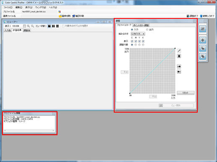
Task: Select the side-by-side vertical split view icon
Action: (53, 26)
